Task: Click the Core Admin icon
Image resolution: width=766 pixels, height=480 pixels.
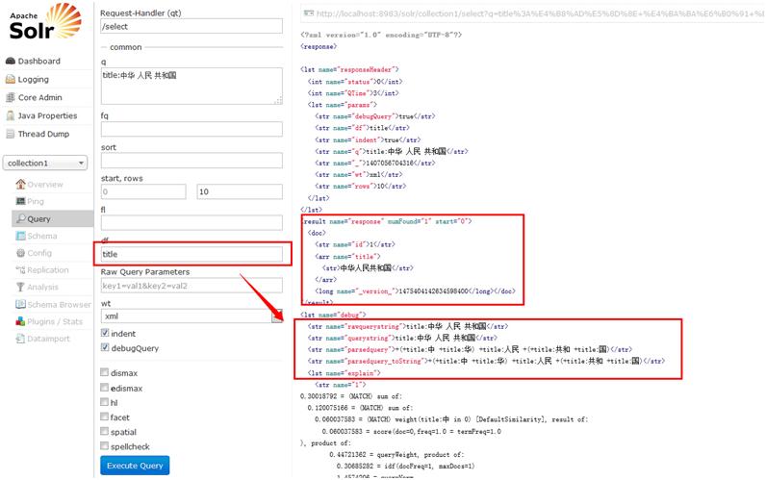Action: tap(11, 97)
